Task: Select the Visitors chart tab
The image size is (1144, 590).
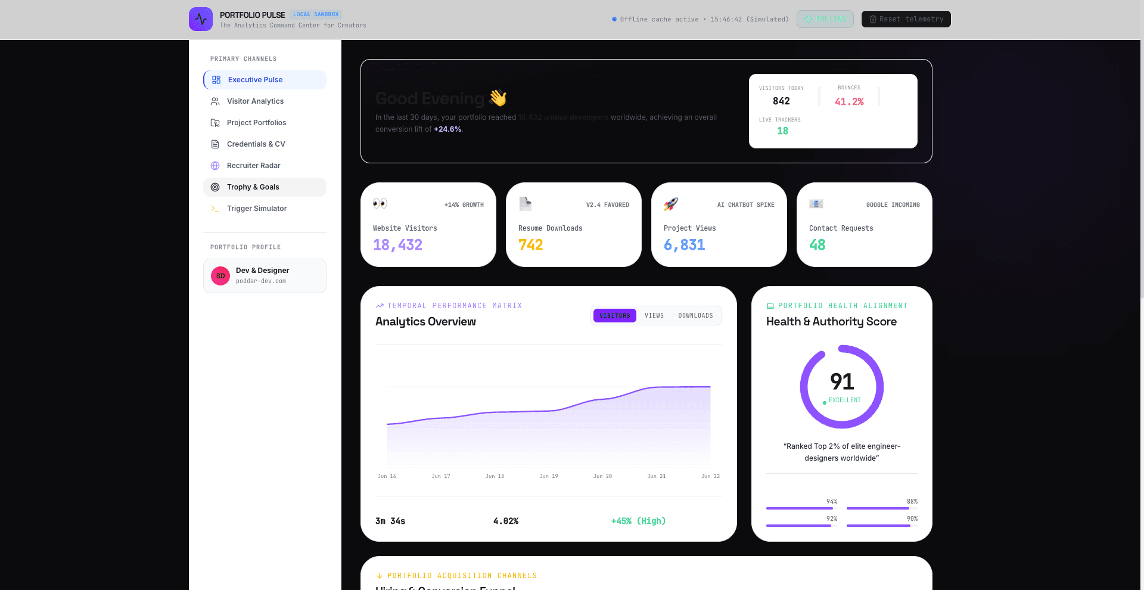Action: click(615, 315)
